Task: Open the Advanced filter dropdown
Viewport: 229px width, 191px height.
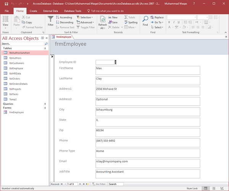Action: [86, 22]
